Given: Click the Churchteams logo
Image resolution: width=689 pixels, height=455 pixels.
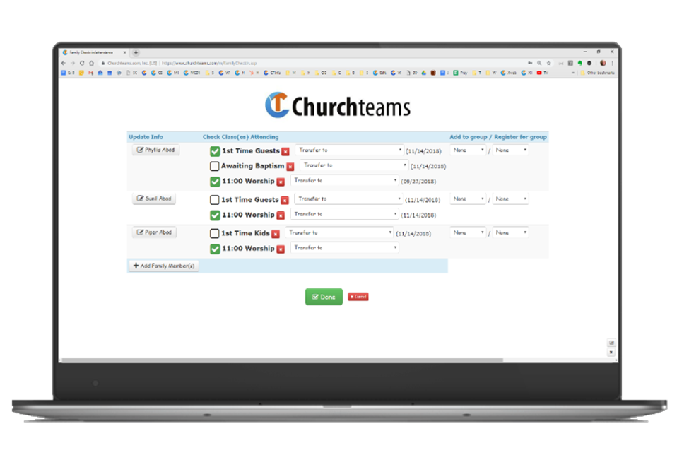Looking at the screenshot, I should (338, 105).
